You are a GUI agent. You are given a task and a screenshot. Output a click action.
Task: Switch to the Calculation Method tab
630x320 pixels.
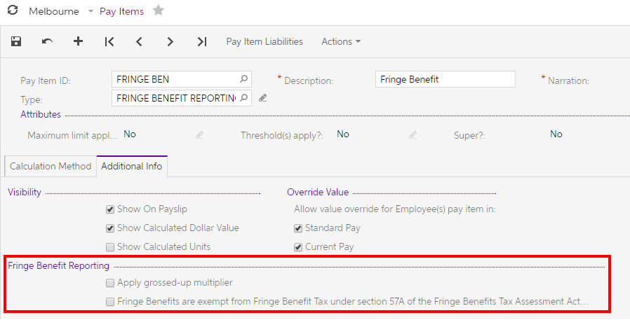tap(50, 166)
